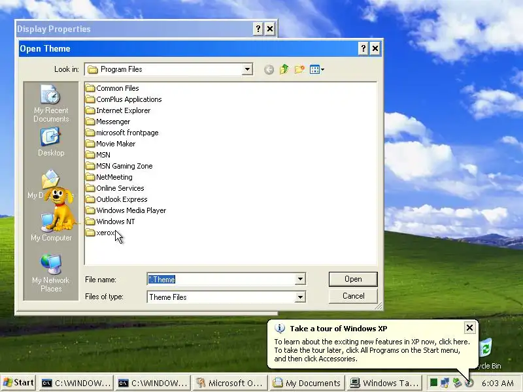Screen dimensions: 523x392
Task: Click the 6:03 AM clock
Action: 498,383
